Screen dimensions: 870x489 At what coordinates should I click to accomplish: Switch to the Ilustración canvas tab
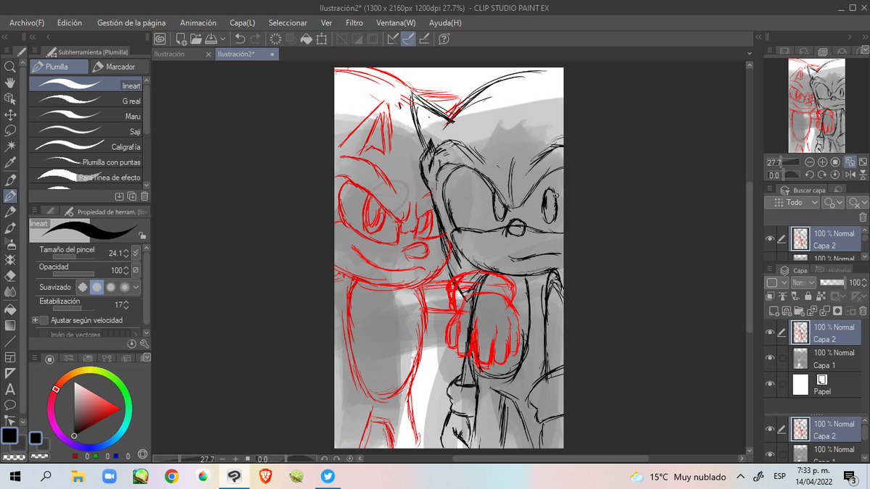[x=183, y=54]
